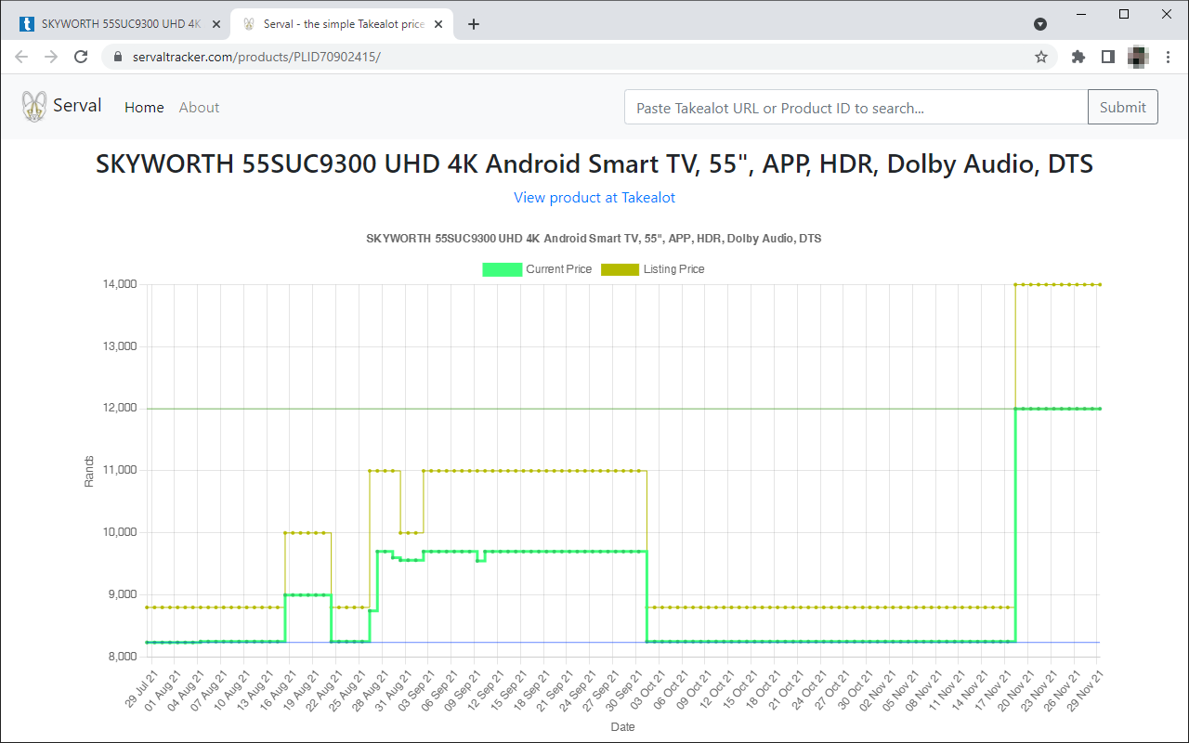Click the product page heading

[x=594, y=164]
